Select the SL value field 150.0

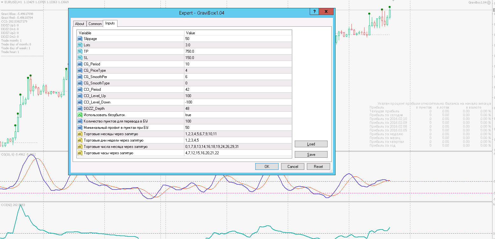coord(238,58)
